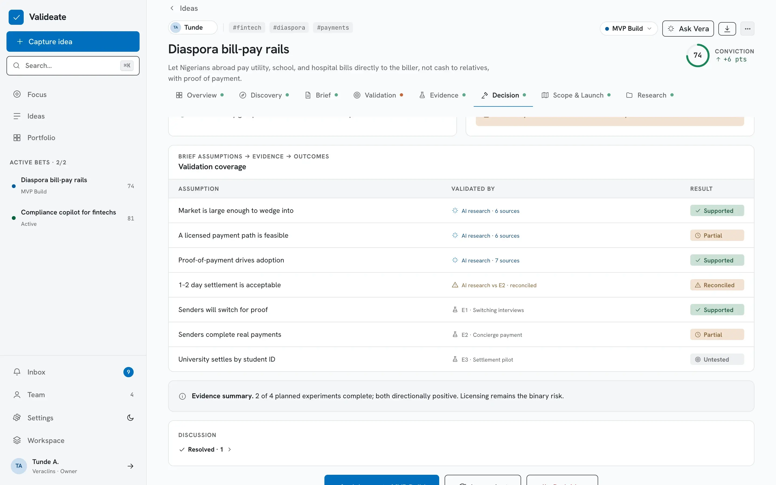Click the Evidence summary info icon
The image size is (776, 485).
[182, 396]
